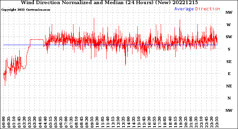Click the "00:00" time axis label
238x129 pixels.
(x=3, y=122)
